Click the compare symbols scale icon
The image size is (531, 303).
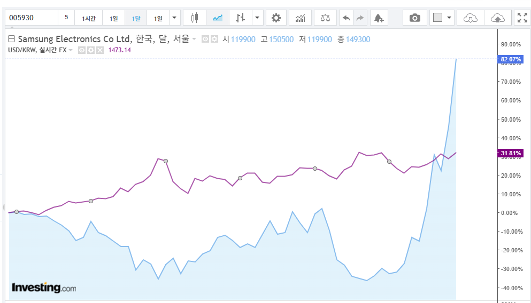[325, 18]
